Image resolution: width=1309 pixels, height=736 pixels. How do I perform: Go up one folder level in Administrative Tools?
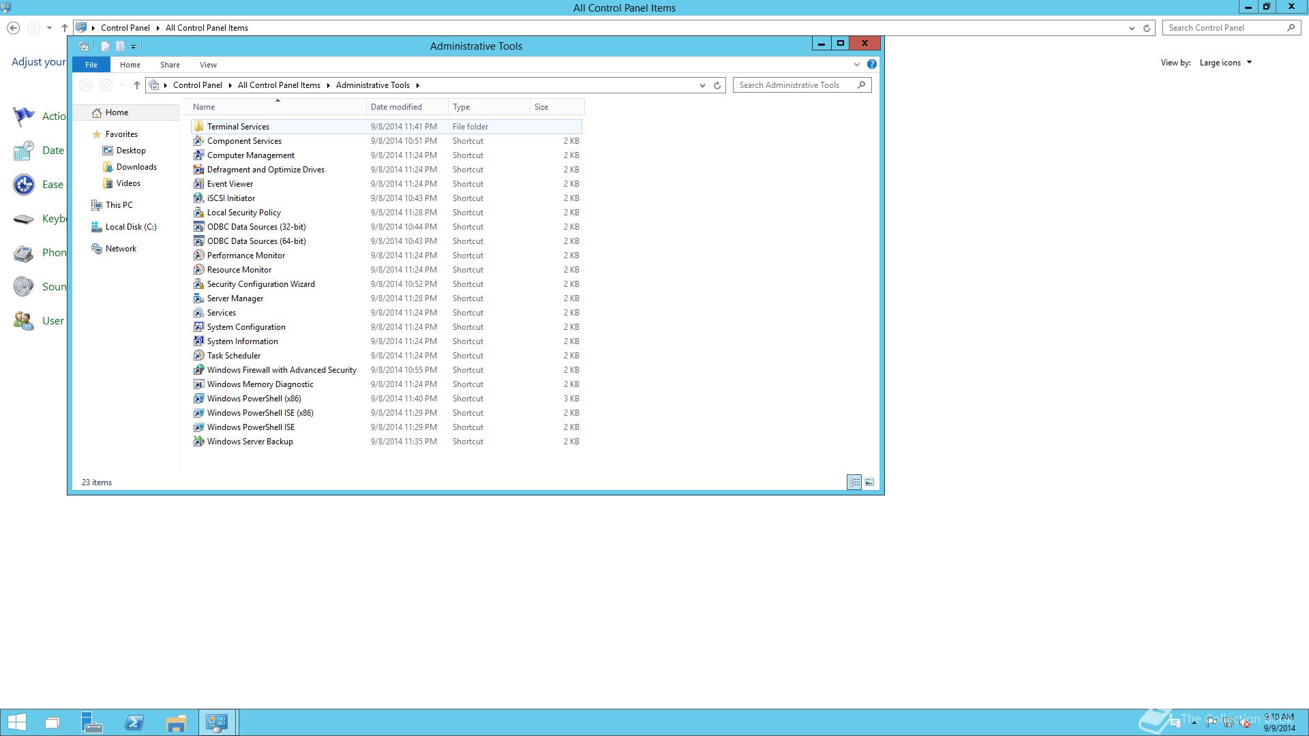[x=136, y=85]
